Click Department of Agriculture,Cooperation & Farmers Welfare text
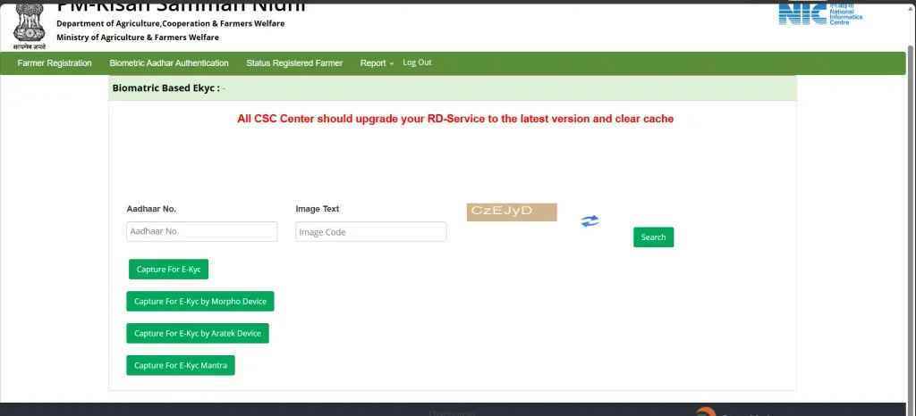916x416 pixels. pos(171,24)
